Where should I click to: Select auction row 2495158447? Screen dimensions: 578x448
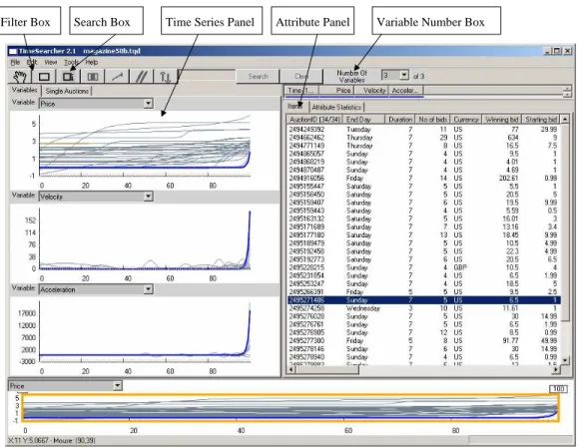pos(423,186)
